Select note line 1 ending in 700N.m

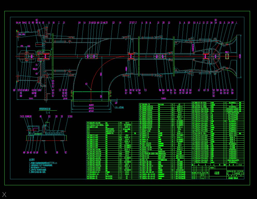[43, 163]
